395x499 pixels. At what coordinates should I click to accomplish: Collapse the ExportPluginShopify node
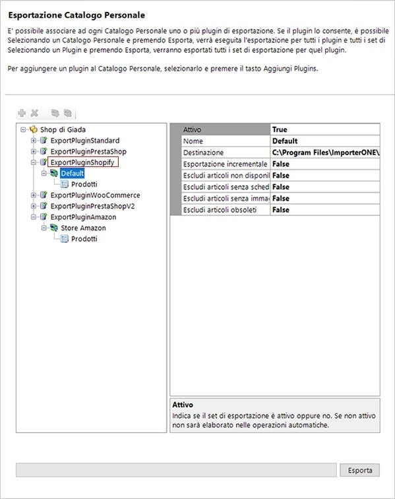coord(34,162)
